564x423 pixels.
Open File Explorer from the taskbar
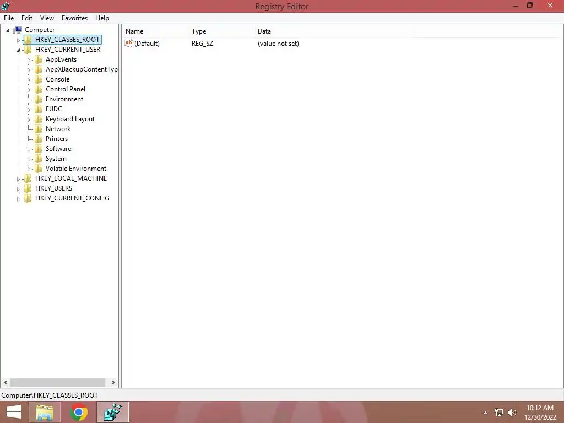point(45,412)
